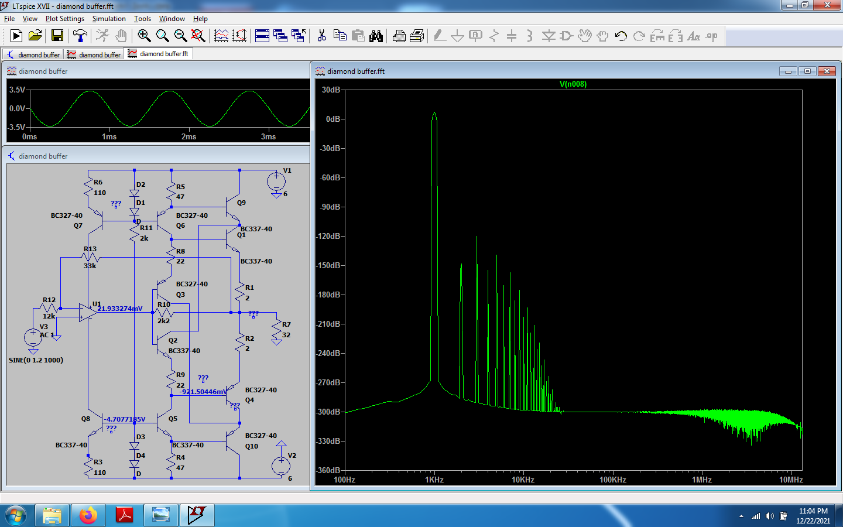Select the SPICE directive '.op' tool
Screen dimensions: 843x527
pos(712,36)
